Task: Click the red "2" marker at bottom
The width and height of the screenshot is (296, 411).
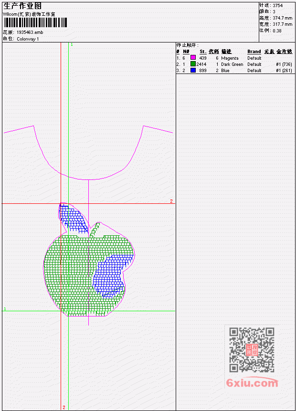Action: (63, 407)
